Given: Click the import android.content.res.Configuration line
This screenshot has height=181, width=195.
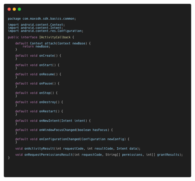Looking at the screenshot, I should [45, 31].
